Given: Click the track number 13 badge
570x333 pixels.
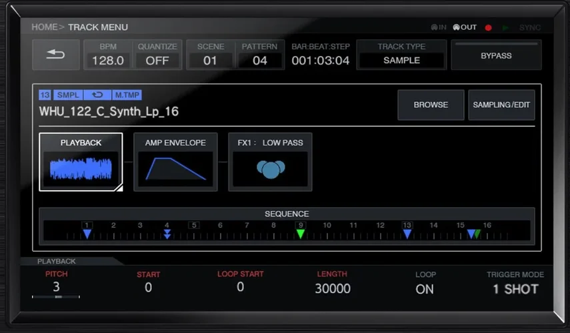Looking at the screenshot, I should pos(45,95).
